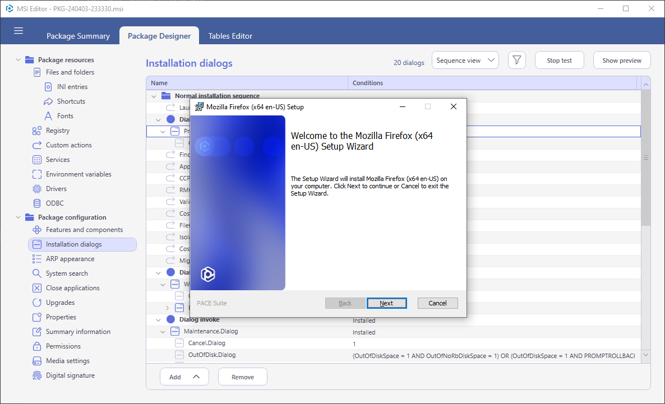
Task: Click the Properties icon
Action: 37,317
